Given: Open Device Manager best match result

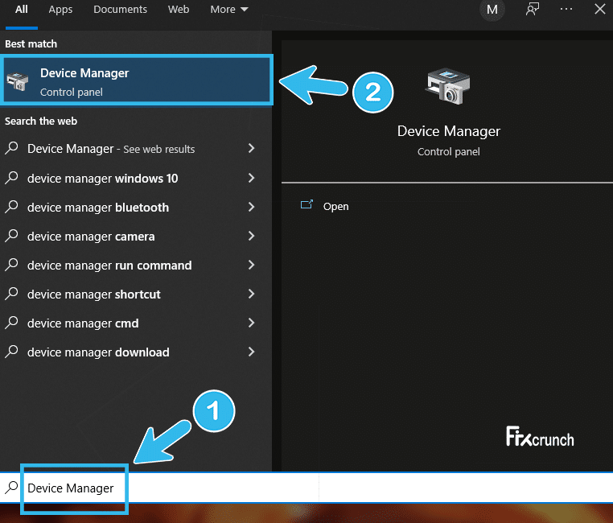Looking at the screenshot, I should coord(137,80).
